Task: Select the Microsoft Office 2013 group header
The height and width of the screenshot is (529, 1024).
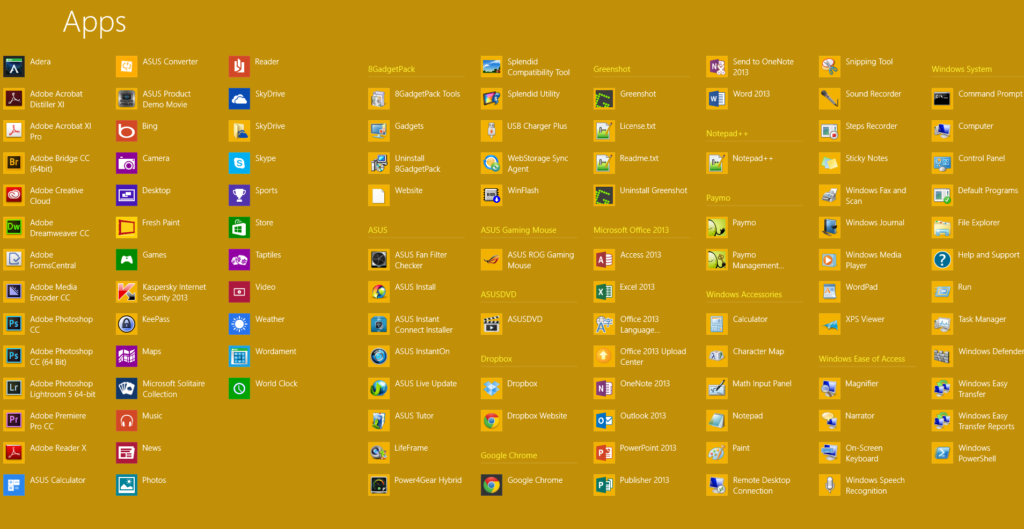Action: point(631,230)
